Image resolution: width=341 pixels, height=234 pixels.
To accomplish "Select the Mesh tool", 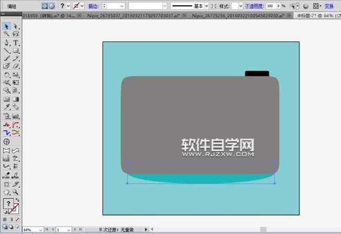I will click(x=6, y=99).
